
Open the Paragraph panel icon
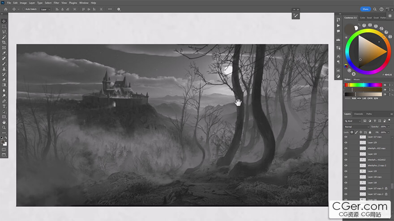338,62
